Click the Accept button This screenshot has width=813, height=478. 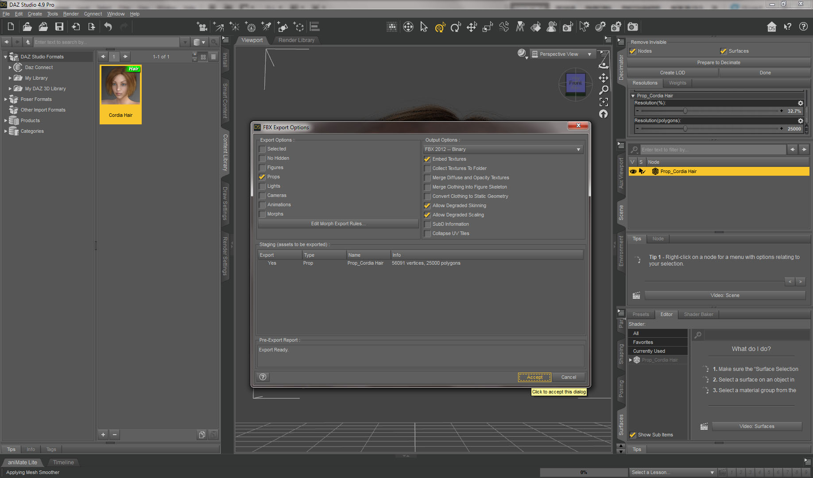pyautogui.click(x=534, y=377)
